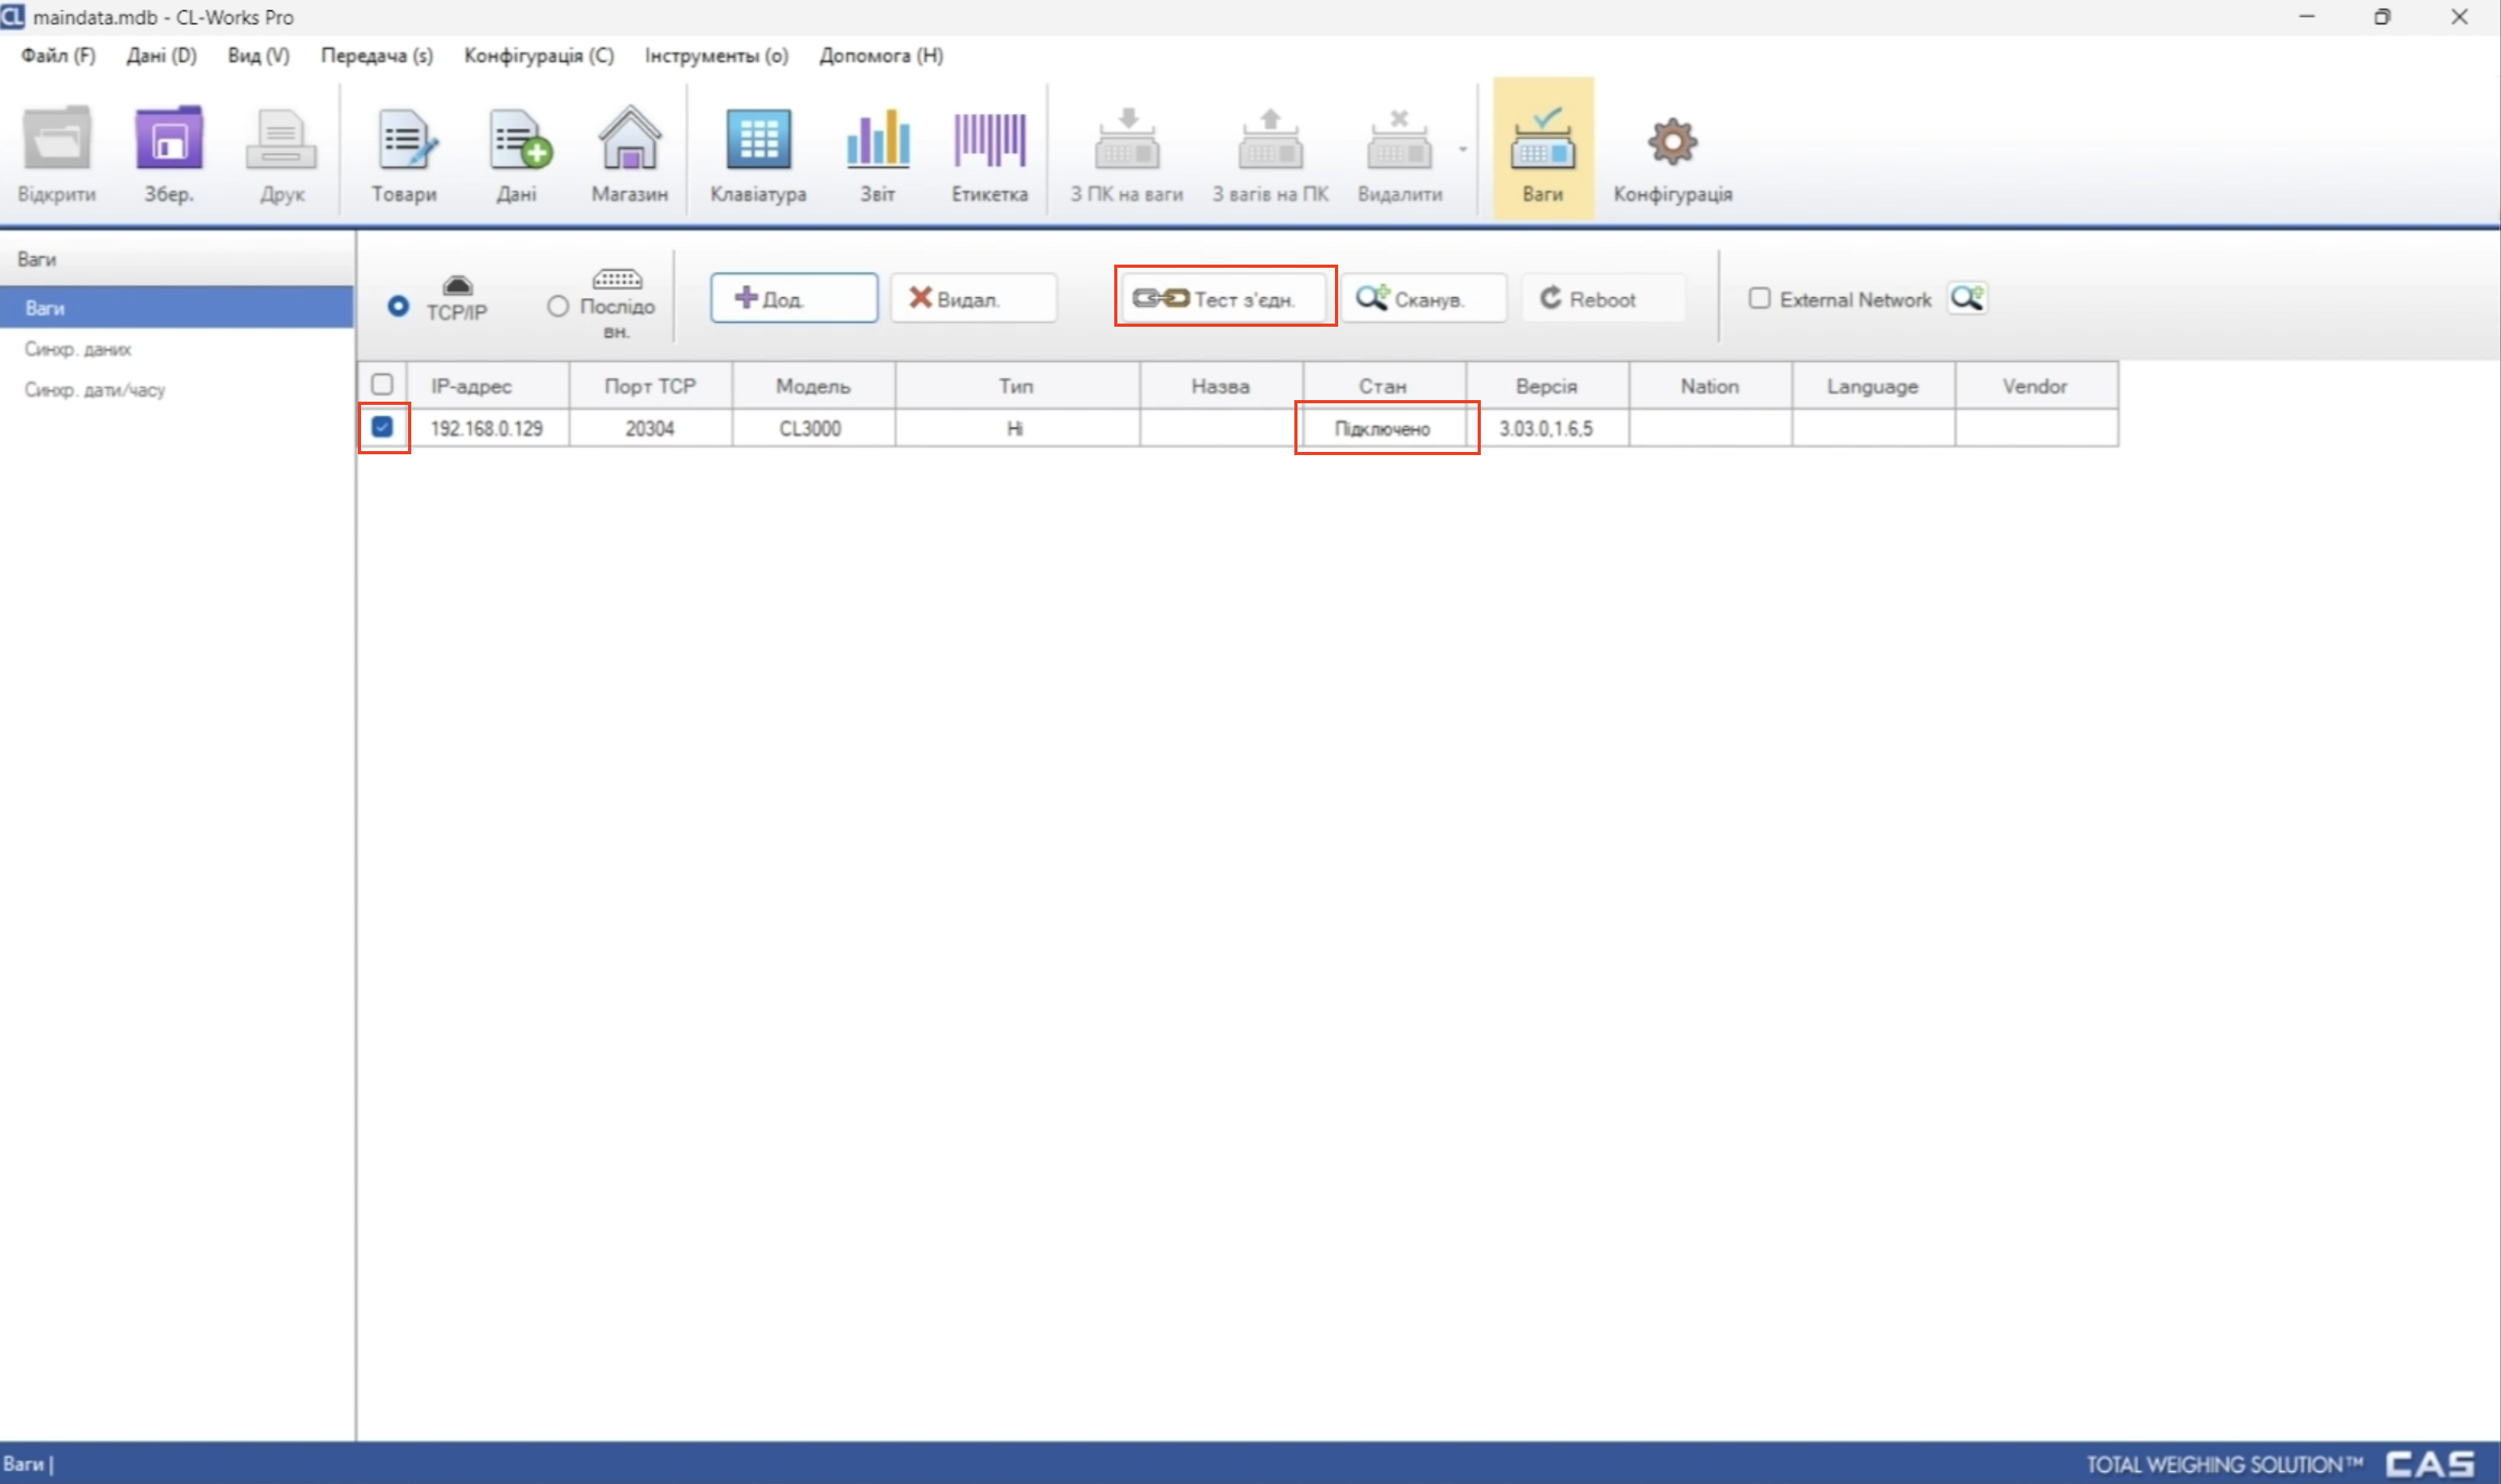Uncheck the 192.168.0.129 scale row checkbox
Image resolution: width=2501 pixels, height=1484 pixels.
click(x=382, y=427)
